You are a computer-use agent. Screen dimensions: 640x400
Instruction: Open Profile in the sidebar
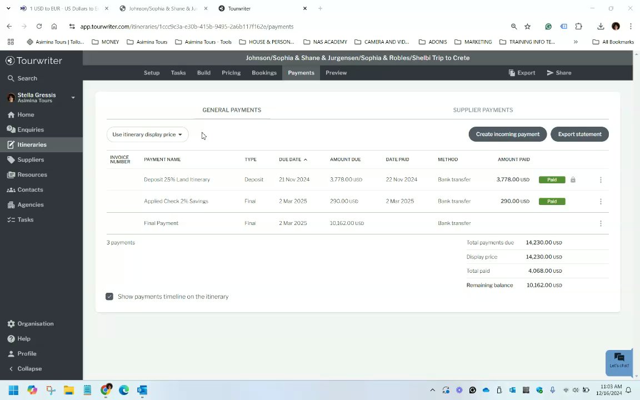[22, 353]
